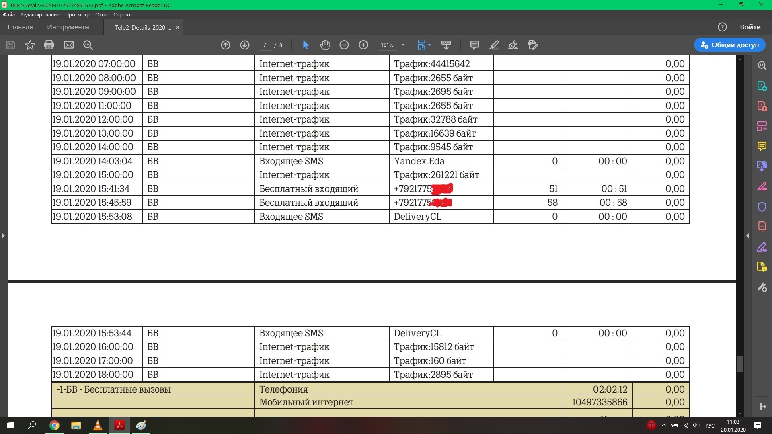Open the Comment tool in the right pane
772x434 pixels.
point(762,146)
